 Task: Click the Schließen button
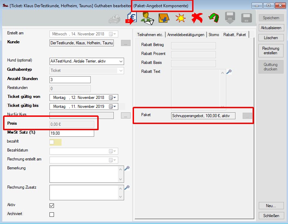(x=271, y=216)
